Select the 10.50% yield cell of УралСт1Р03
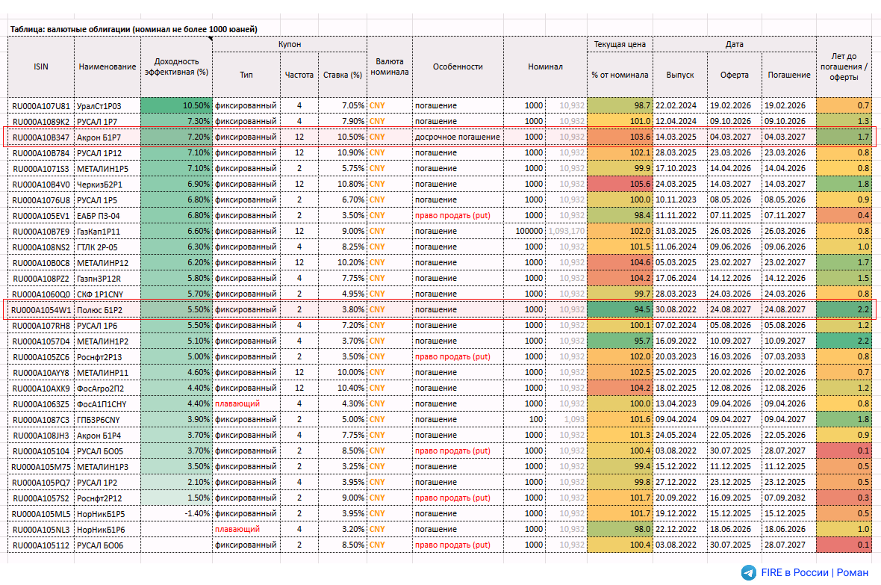Screen dimensions: 881x585 click(x=176, y=106)
